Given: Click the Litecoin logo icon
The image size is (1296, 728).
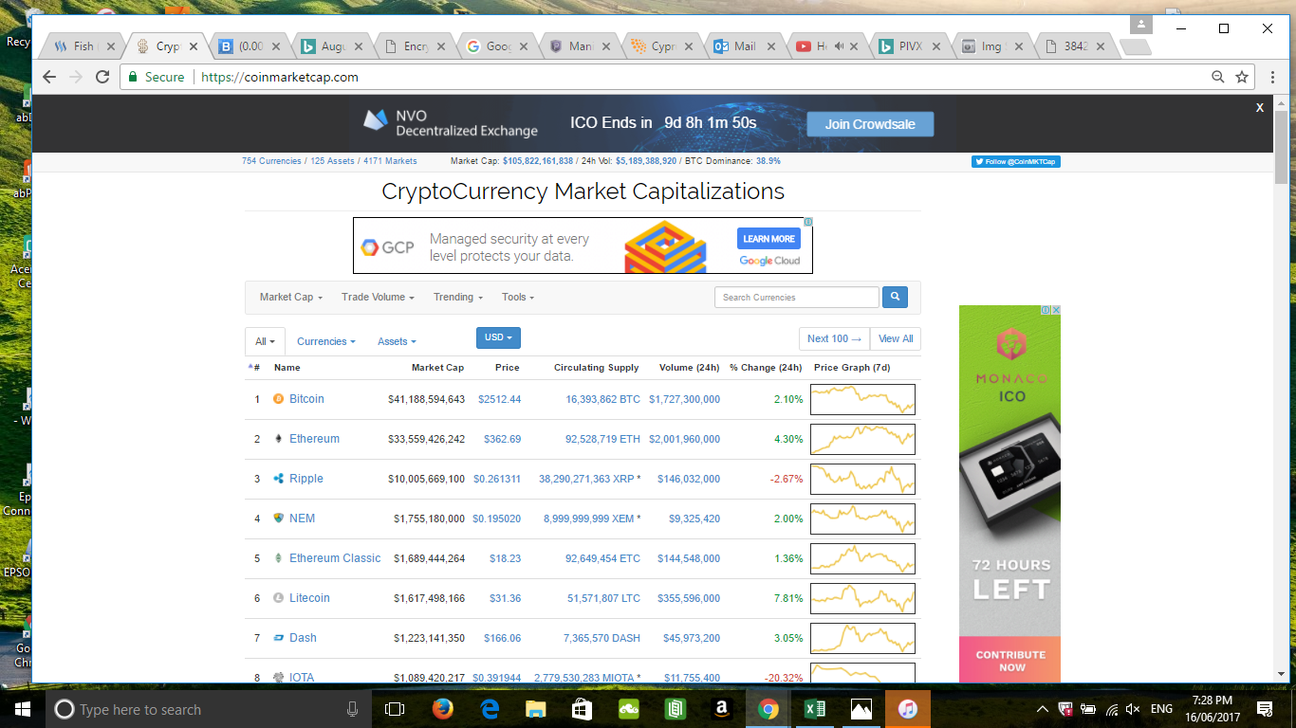Looking at the screenshot, I should click(x=278, y=598).
